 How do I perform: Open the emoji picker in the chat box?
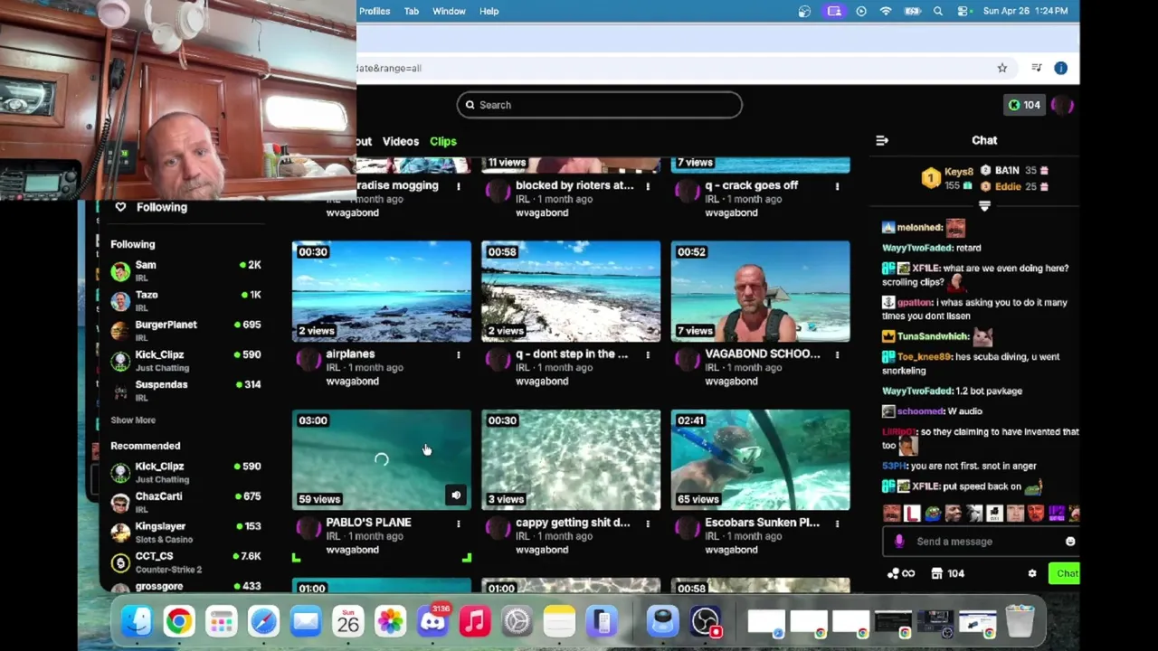1070,542
